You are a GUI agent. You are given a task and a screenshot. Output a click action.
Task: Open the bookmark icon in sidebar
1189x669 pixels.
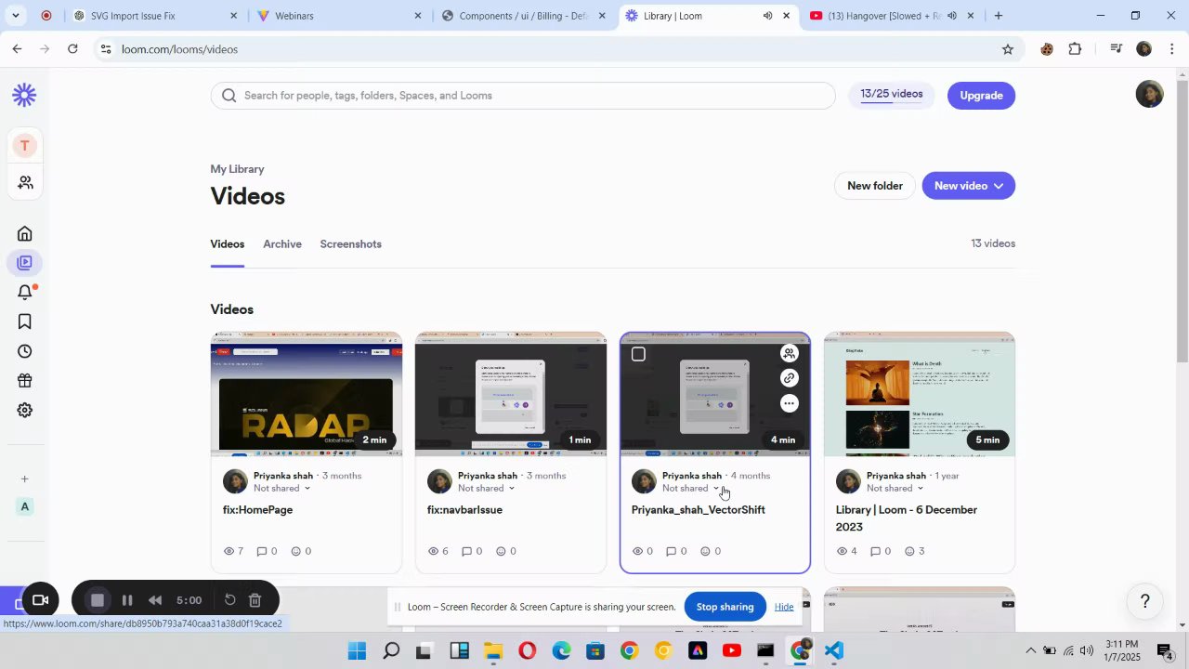(25, 321)
